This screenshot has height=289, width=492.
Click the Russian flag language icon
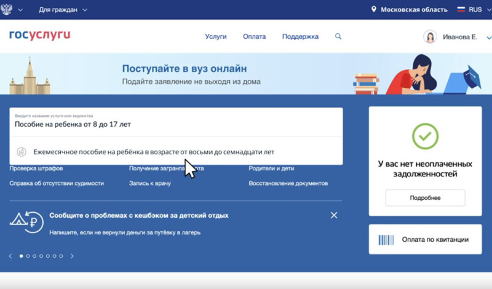coord(461,10)
